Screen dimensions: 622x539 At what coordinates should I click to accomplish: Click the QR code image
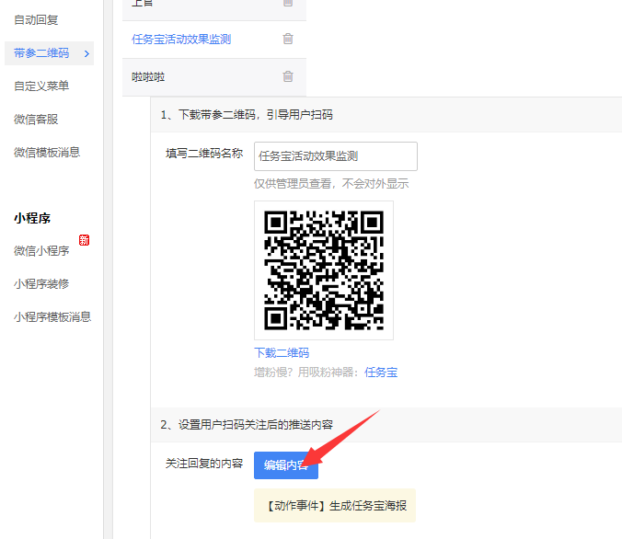tap(324, 270)
